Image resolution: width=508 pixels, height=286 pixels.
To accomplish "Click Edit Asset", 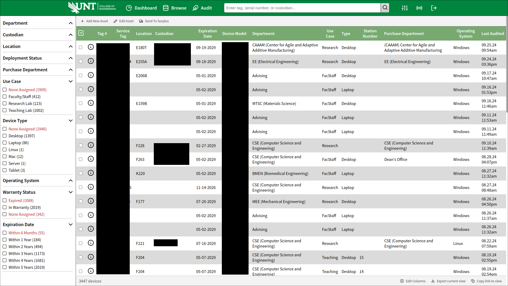I will coord(124,21).
